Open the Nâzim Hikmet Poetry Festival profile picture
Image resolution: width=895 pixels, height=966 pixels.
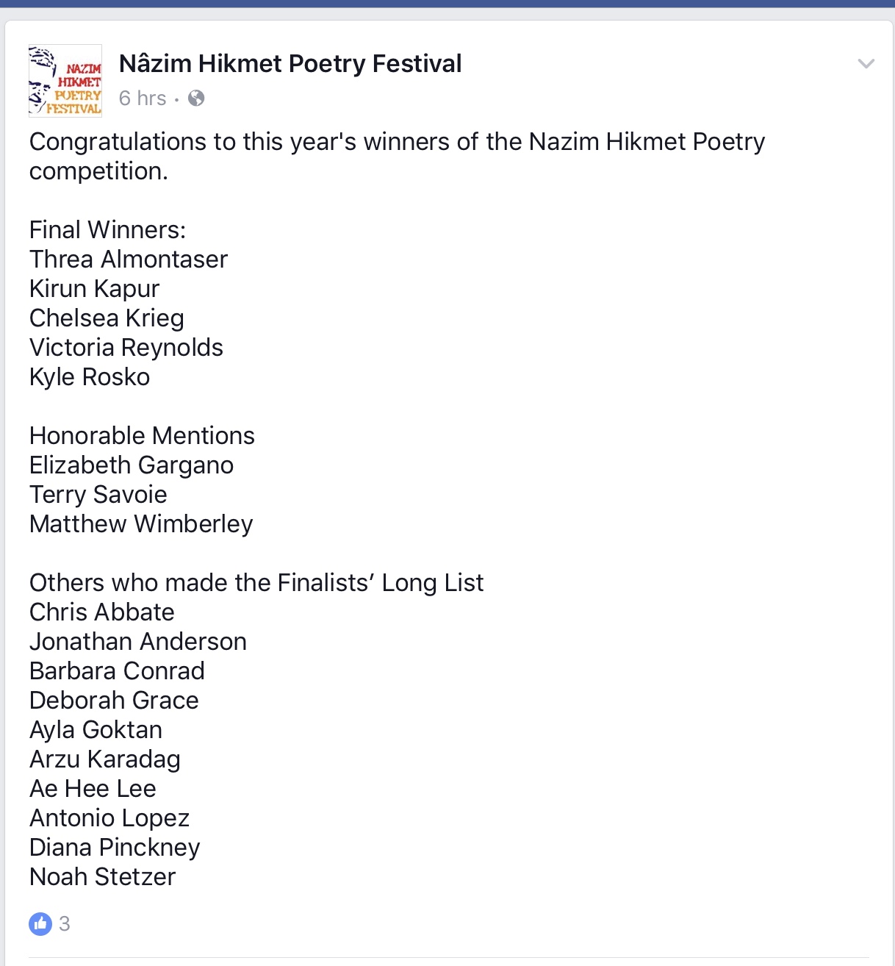pos(65,81)
